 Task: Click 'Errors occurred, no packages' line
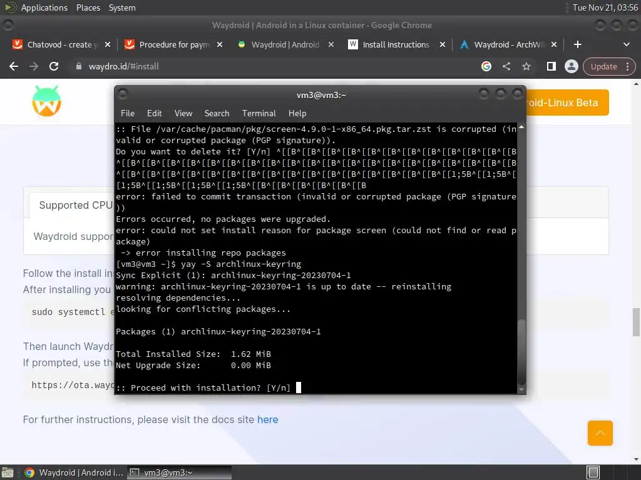pos(223,219)
